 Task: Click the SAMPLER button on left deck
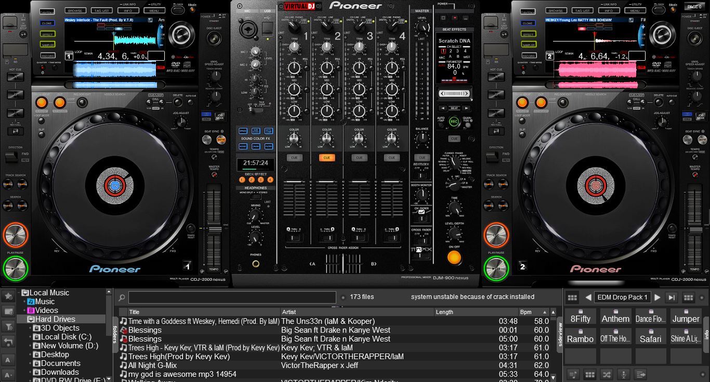47,45
